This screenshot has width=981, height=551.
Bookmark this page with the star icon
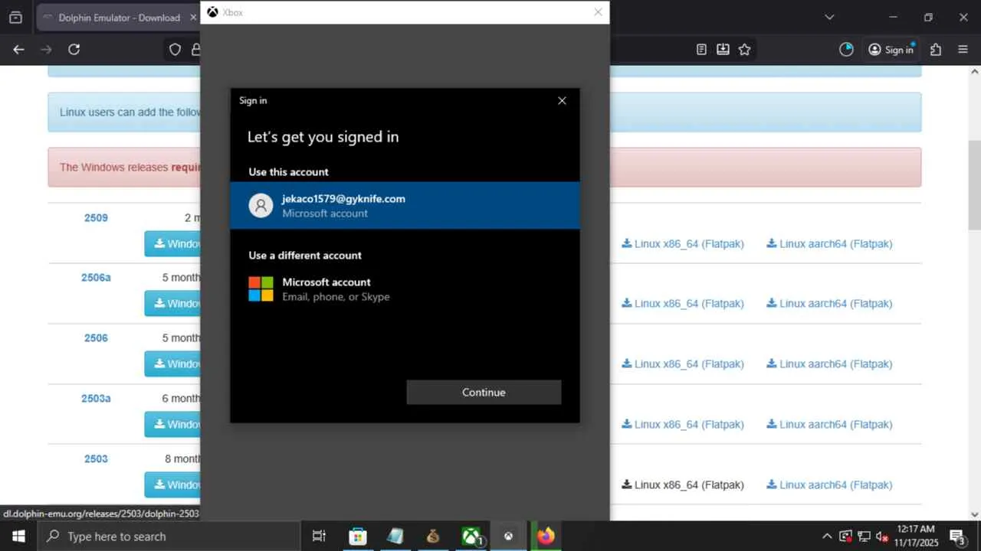[744, 49]
